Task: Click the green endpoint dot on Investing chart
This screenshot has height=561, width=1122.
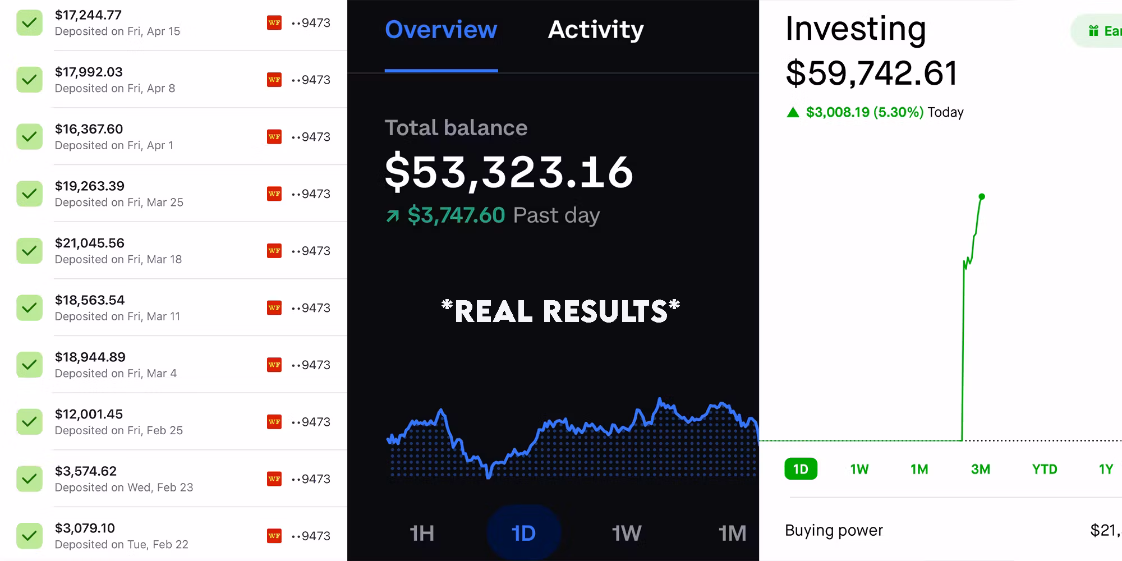Action: click(x=982, y=197)
